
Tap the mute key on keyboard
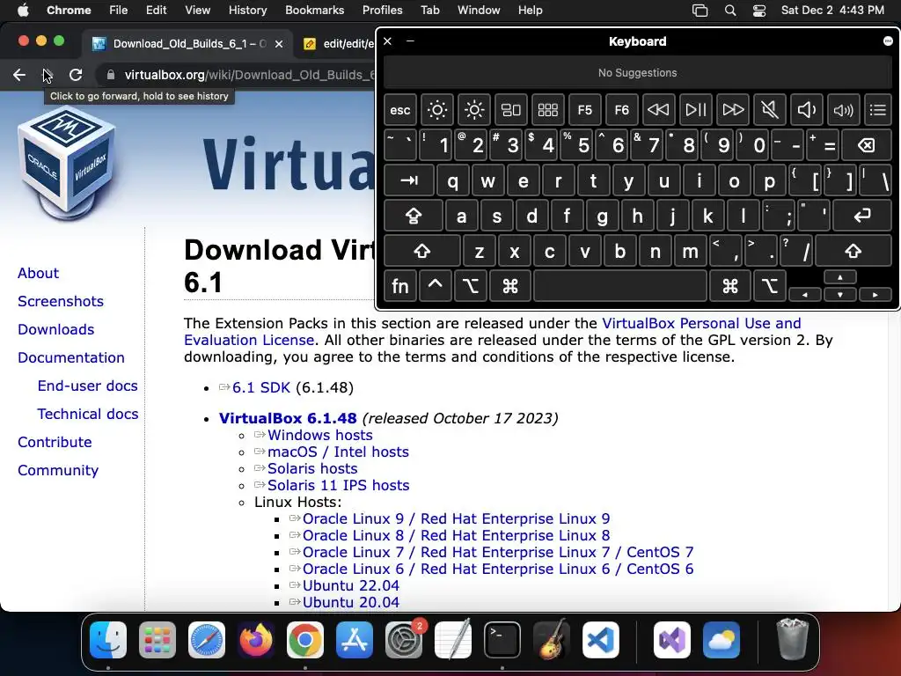click(x=769, y=110)
